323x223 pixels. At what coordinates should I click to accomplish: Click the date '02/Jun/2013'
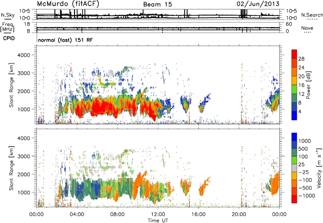pyautogui.click(x=258, y=4)
